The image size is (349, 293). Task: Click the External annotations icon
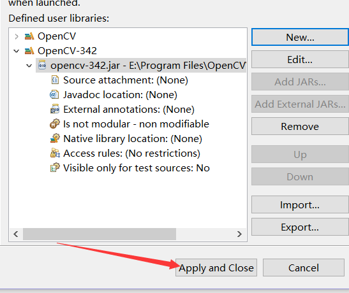coord(55,109)
